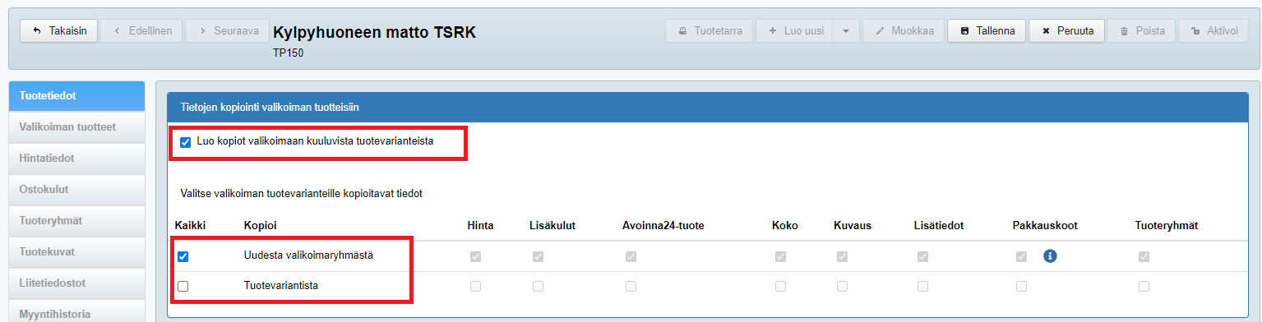Go to the Seuraava next product

(x=227, y=31)
